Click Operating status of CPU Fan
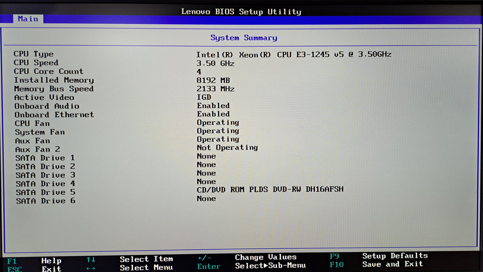The image size is (483, 272). coord(218,123)
